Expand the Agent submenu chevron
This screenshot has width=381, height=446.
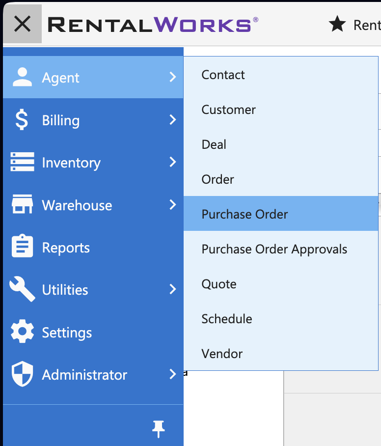click(173, 77)
